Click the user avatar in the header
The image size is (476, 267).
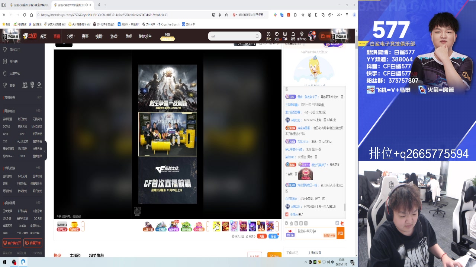(312, 36)
